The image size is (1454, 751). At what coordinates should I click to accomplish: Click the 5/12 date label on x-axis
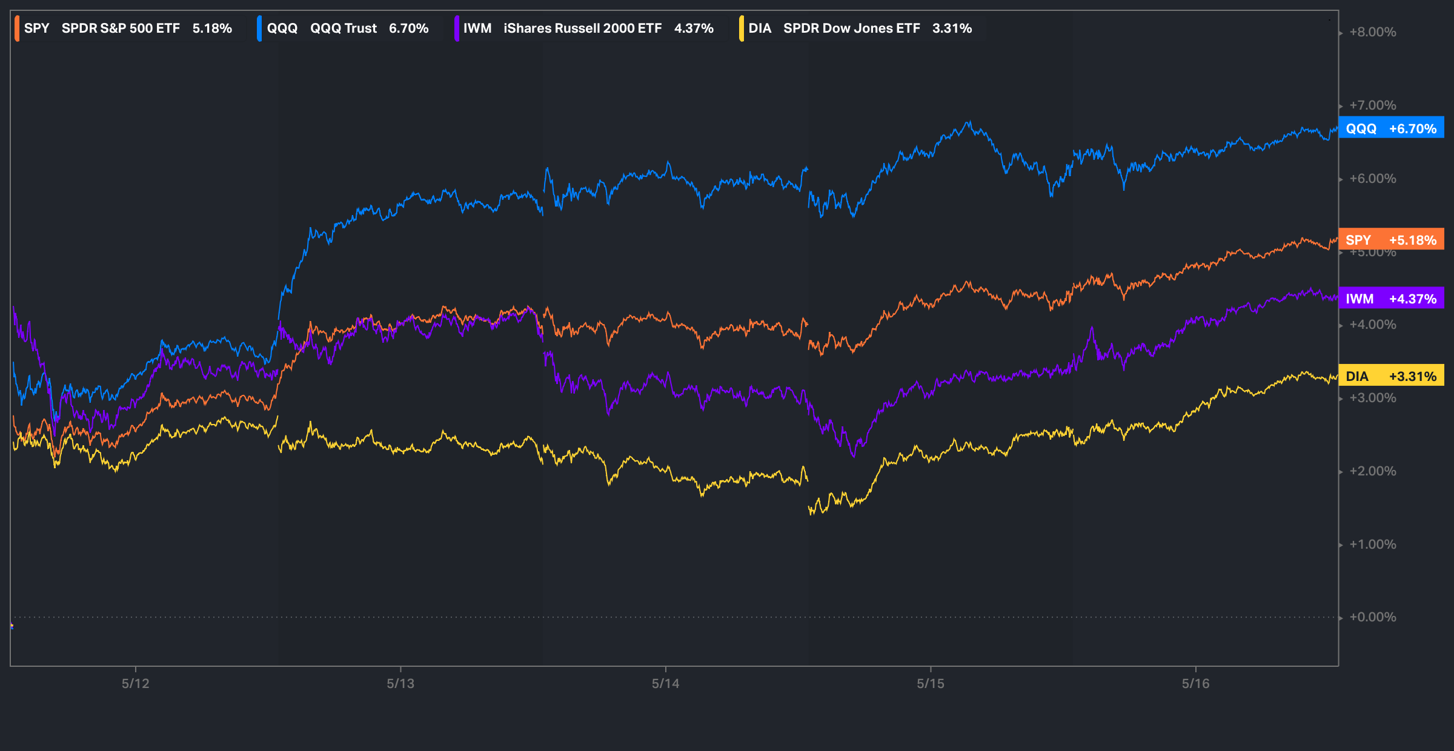(135, 684)
